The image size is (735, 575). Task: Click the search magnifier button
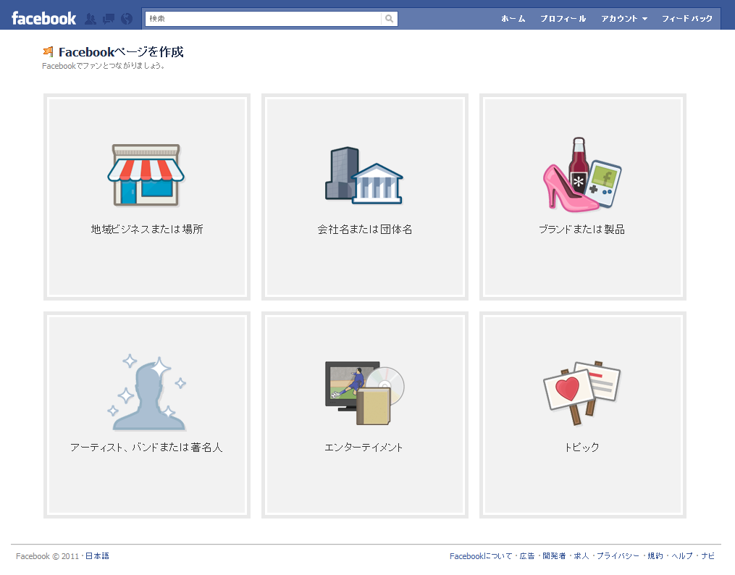pyautogui.click(x=389, y=19)
